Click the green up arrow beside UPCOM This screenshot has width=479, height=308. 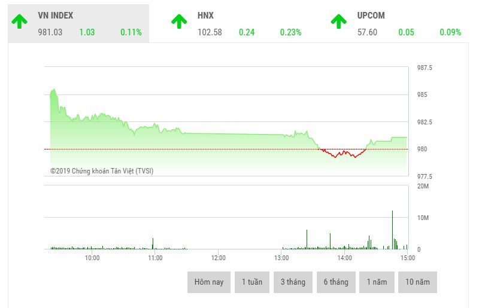tap(339, 22)
